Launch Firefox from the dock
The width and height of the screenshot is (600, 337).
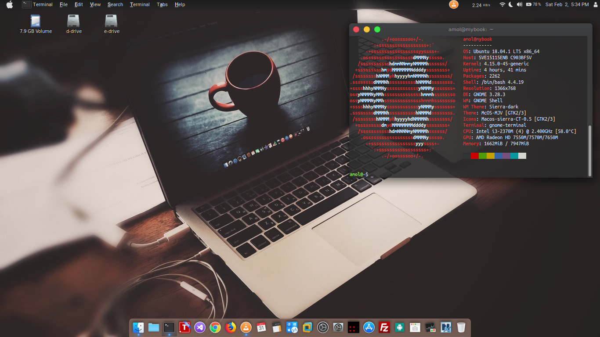tap(231, 327)
